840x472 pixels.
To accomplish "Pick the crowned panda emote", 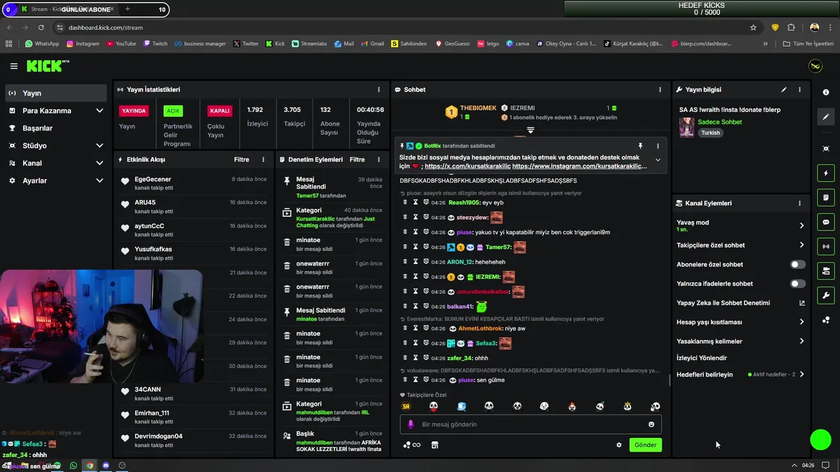I will click(x=627, y=406).
